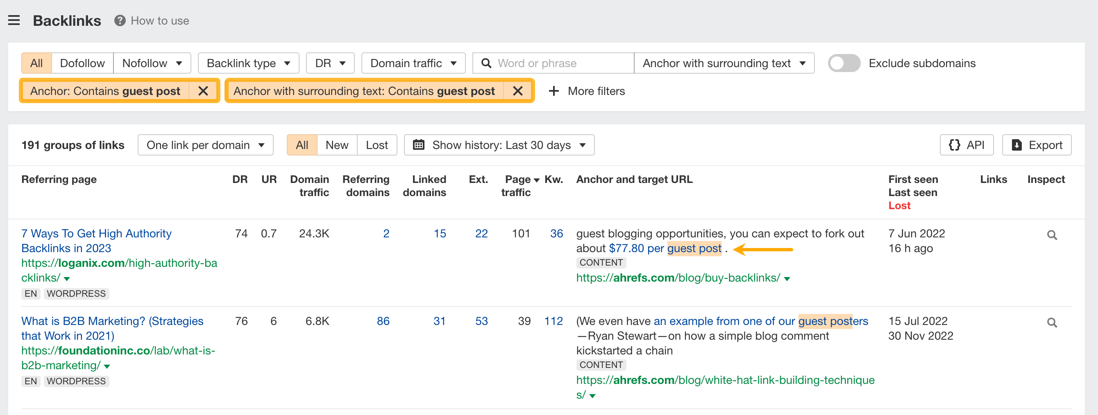Click Ext. value 22

click(x=482, y=233)
